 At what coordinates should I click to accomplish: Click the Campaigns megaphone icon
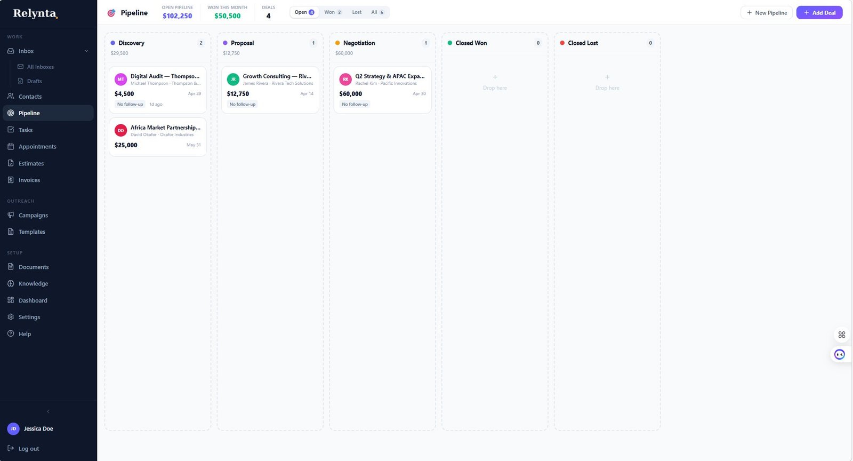[11, 215]
